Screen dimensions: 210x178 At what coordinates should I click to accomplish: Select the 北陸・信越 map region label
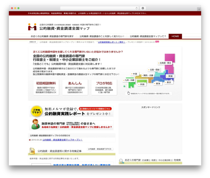tap(154, 70)
